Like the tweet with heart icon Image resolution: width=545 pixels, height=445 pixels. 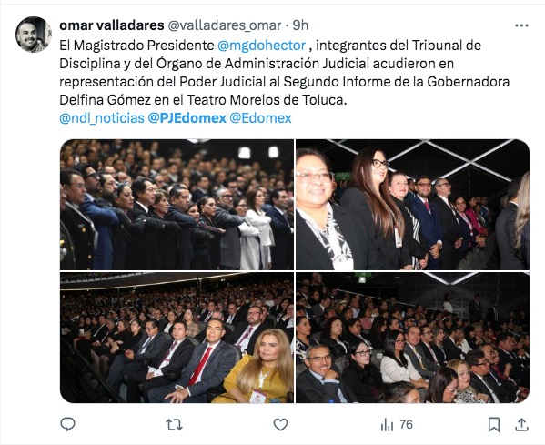[280, 424]
